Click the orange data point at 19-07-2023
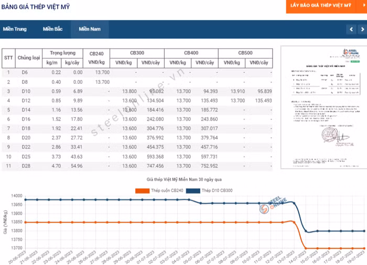Image resolution: width=367 pixels, height=265 pixels. pyautogui.click(x=364, y=248)
